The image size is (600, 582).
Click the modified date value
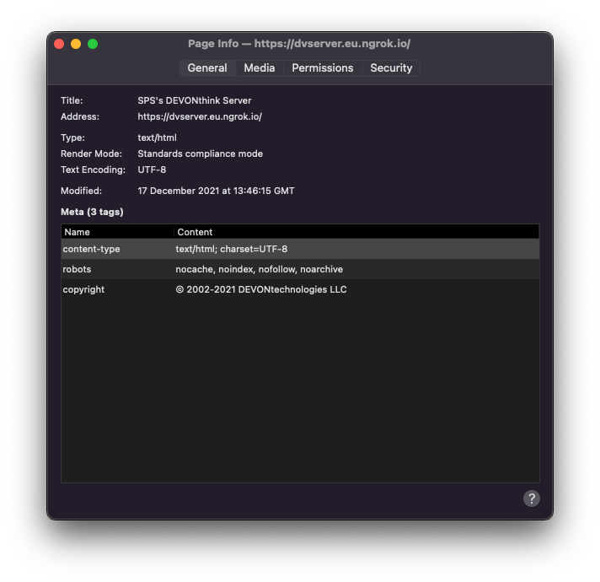216,191
